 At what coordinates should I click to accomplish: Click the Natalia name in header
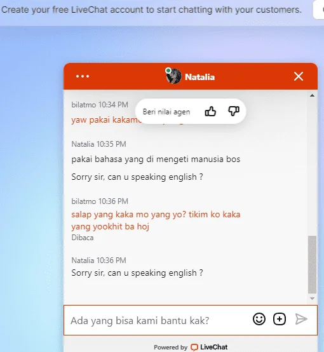click(x=199, y=77)
